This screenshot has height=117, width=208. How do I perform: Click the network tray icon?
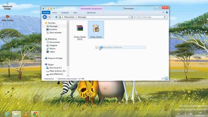pos(182,114)
